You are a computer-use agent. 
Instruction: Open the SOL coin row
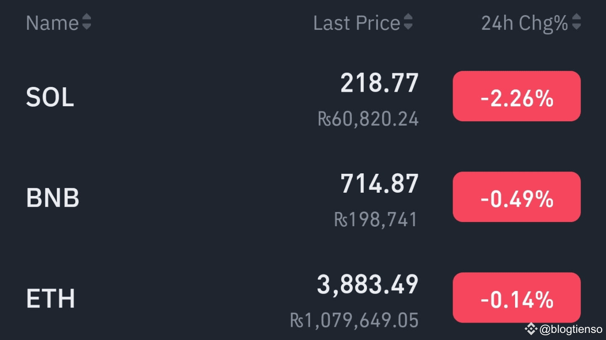(x=50, y=97)
